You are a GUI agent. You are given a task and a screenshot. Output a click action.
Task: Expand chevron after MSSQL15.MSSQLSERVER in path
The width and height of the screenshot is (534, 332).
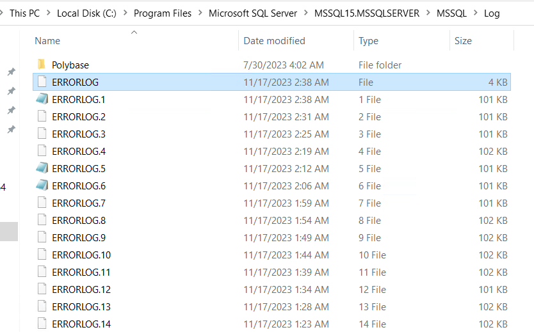coord(428,13)
